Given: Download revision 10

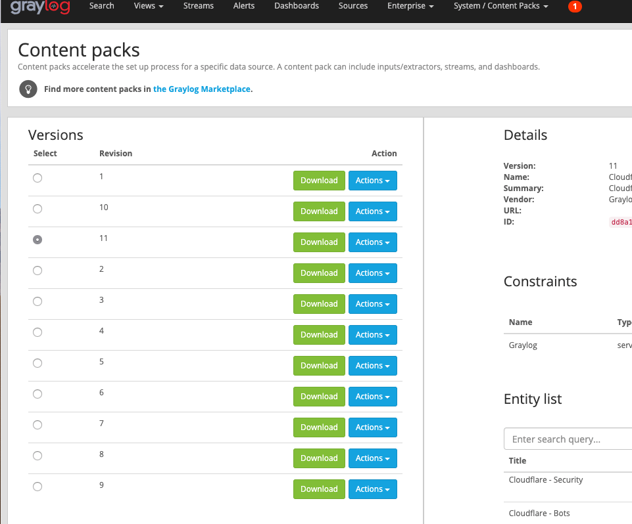Looking at the screenshot, I should [x=319, y=211].
